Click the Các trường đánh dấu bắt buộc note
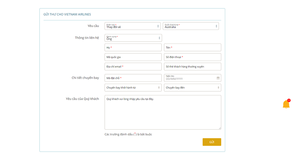The width and height of the screenshot is (293, 156). pos(128,134)
